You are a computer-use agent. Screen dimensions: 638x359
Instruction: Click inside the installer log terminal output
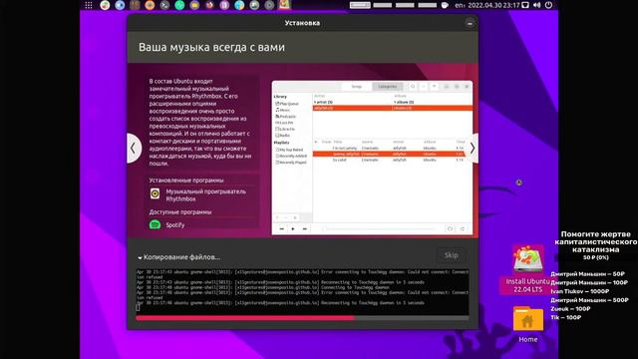click(302, 290)
